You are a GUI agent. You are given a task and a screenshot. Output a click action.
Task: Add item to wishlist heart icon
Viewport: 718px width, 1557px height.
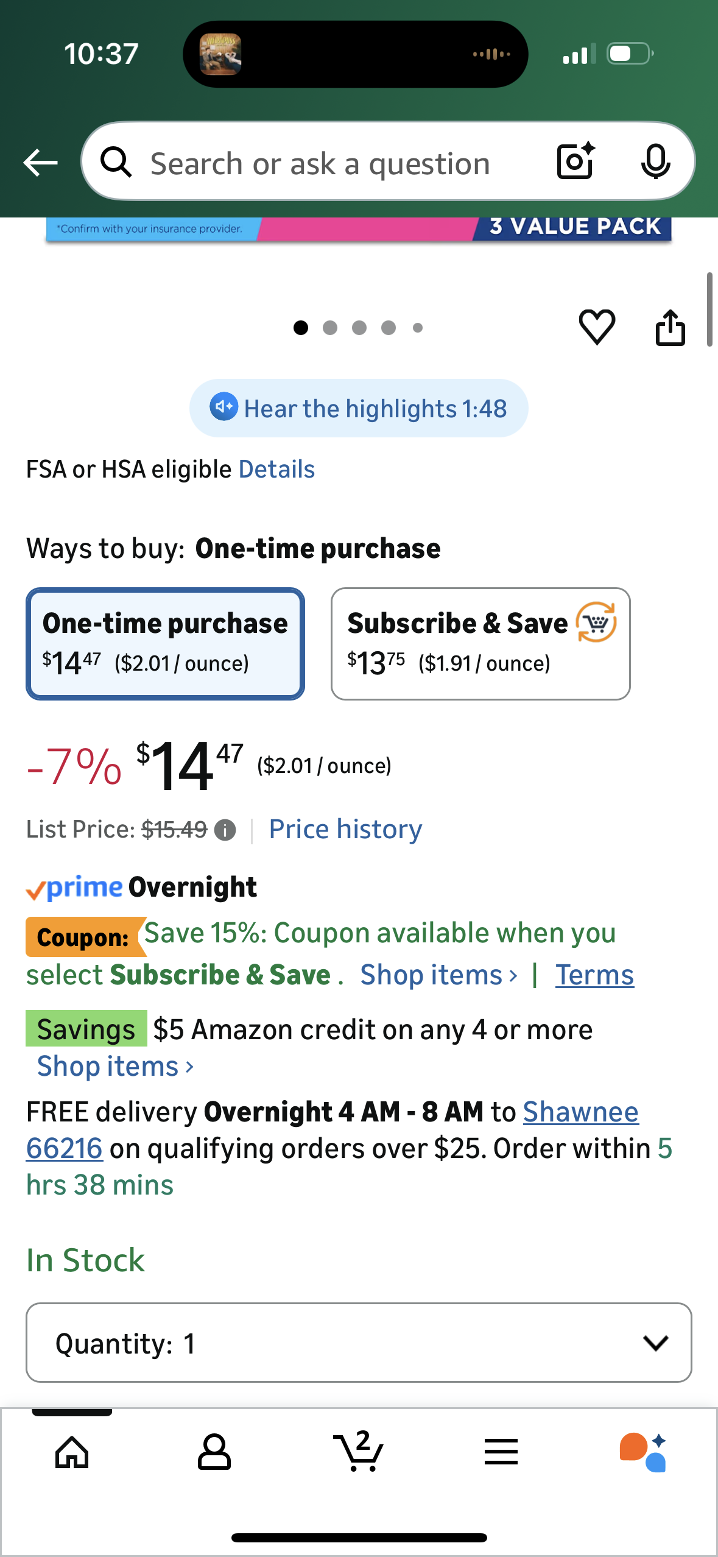tap(597, 327)
